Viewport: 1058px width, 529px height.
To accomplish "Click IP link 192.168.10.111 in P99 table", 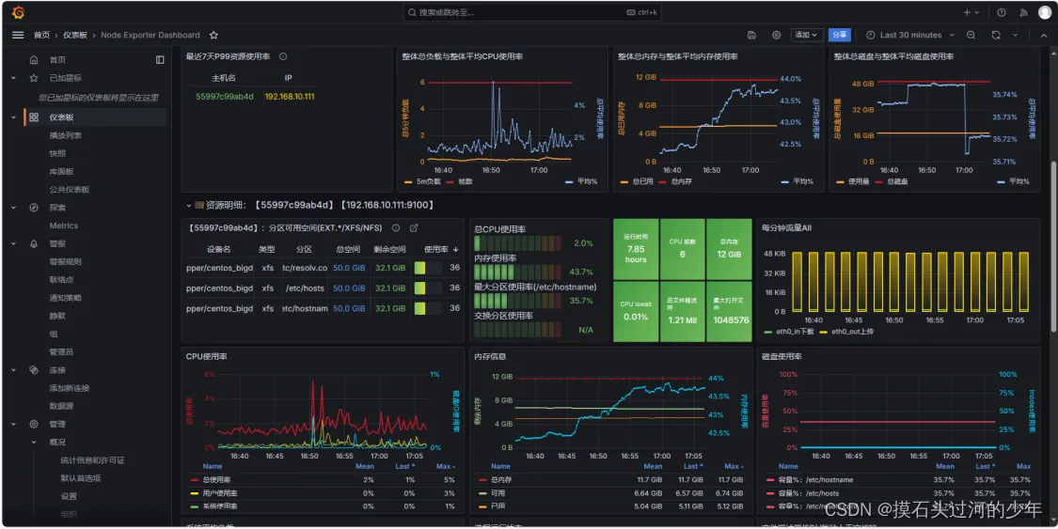I will pos(290,97).
